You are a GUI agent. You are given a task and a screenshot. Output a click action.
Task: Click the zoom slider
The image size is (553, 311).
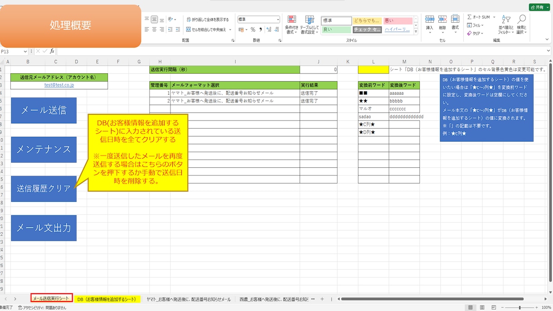(x=519, y=308)
